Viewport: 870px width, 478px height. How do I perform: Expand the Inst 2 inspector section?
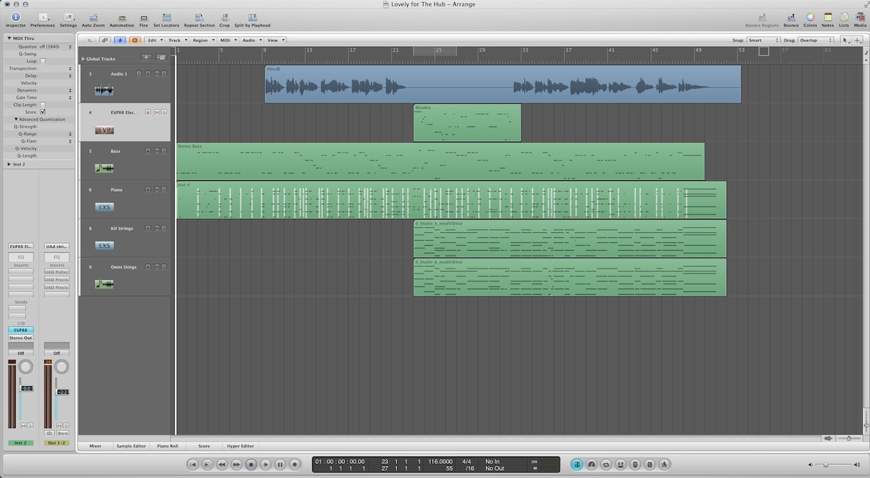[9, 165]
